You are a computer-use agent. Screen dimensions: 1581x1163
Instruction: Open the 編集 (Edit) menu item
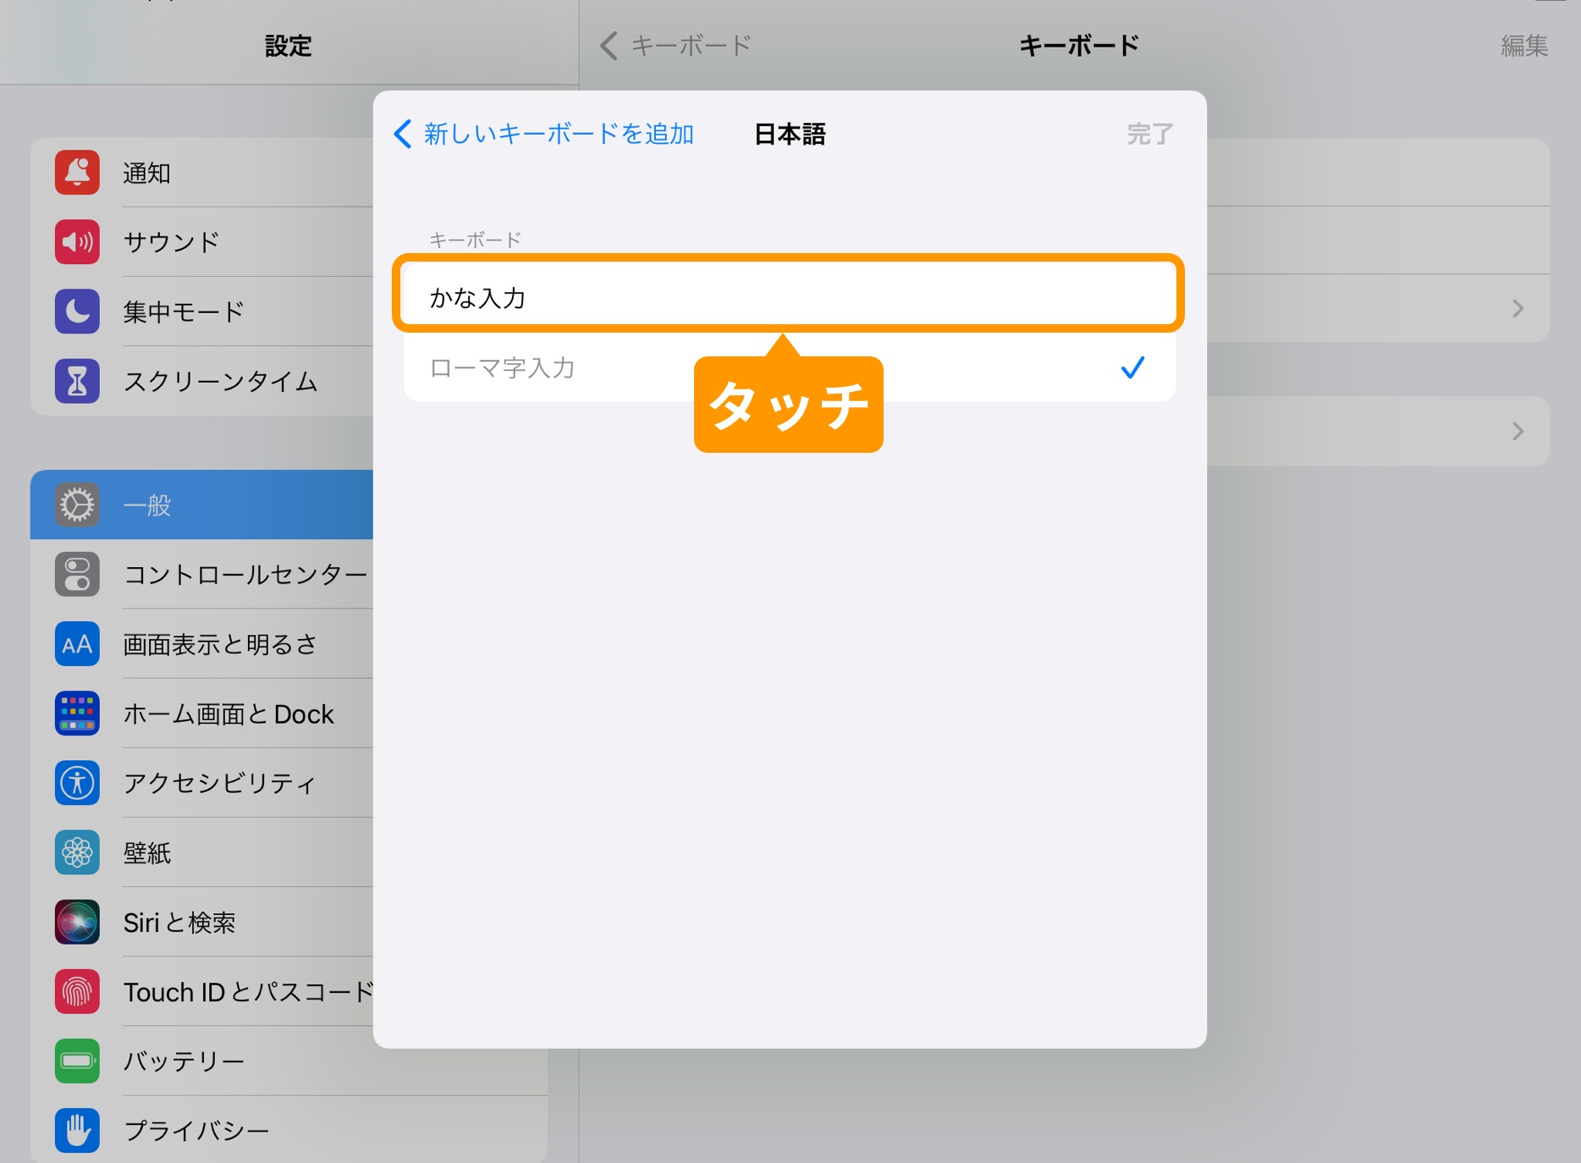coord(1525,46)
